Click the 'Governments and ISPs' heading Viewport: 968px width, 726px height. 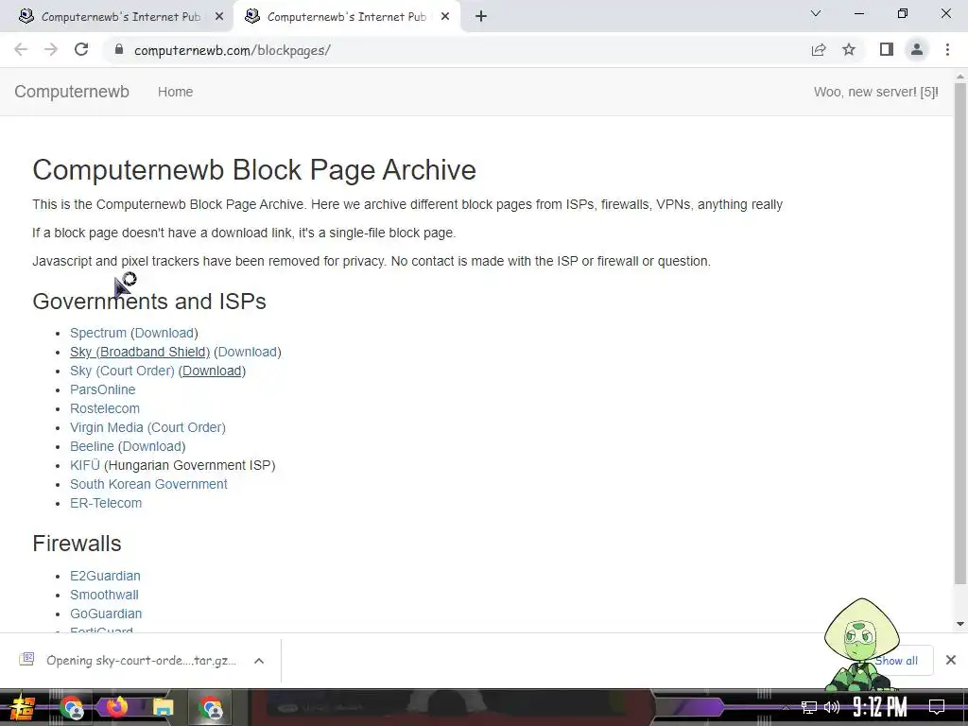tap(149, 302)
